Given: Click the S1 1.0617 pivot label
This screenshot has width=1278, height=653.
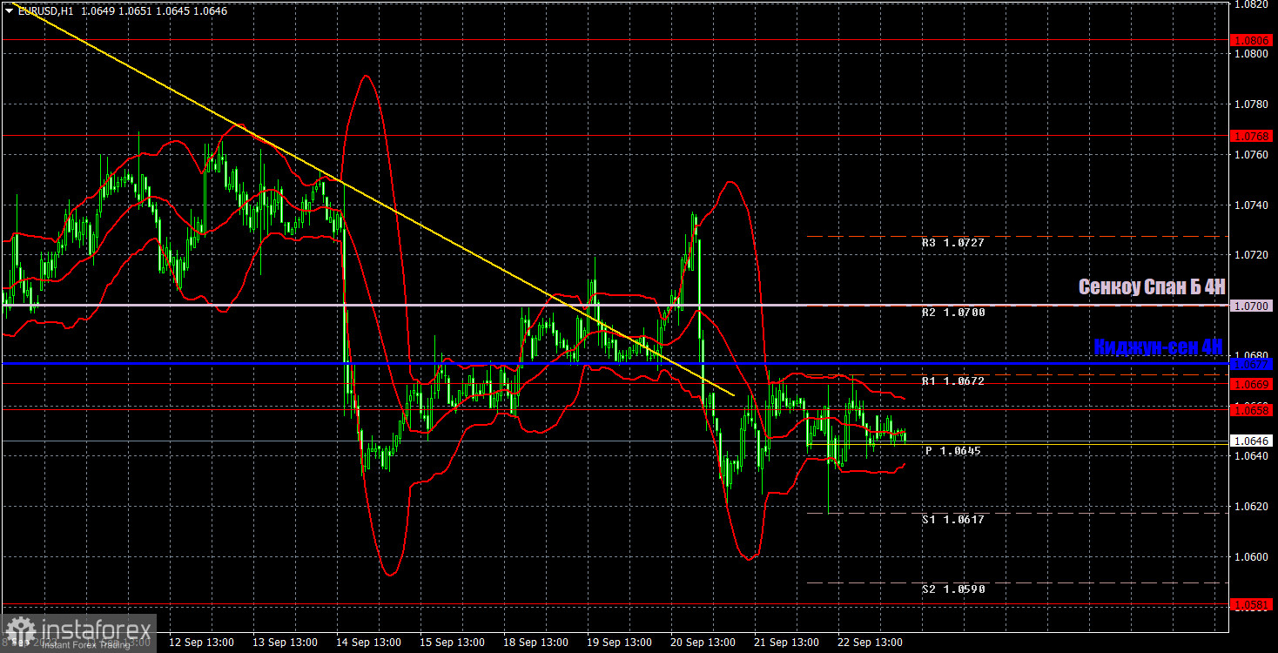Looking at the screenshot, I should 953,519.
